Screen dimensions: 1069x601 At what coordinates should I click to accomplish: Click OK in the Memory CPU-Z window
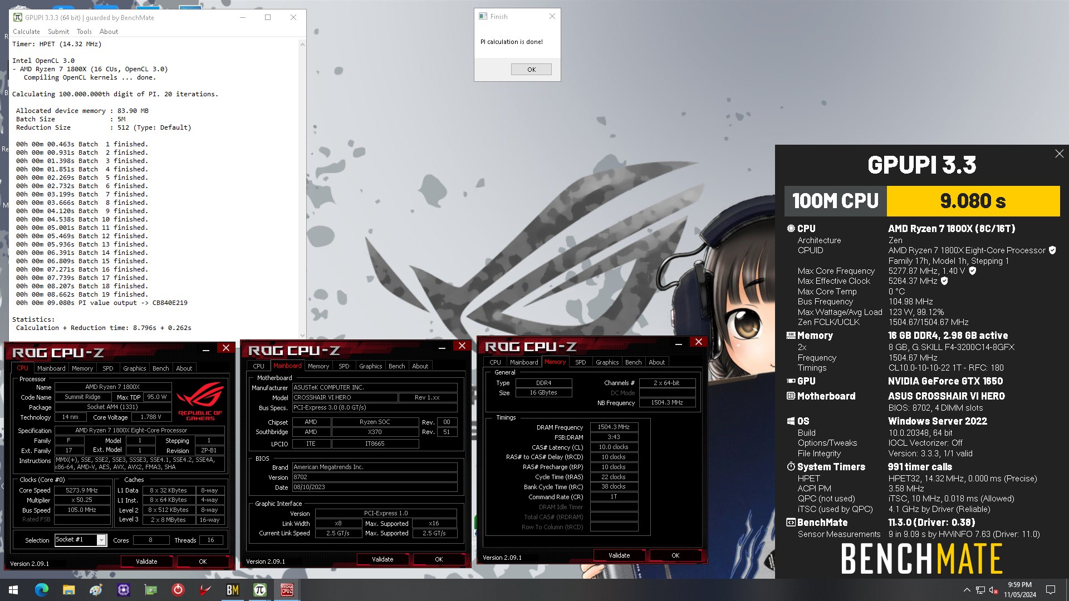[675, 555]
